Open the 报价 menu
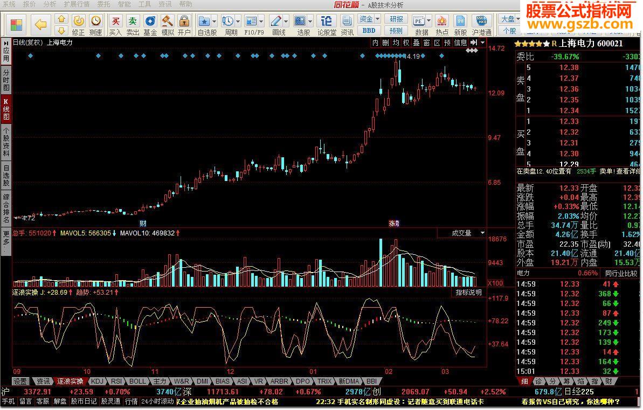Viewport: 643px width, 410px height. click(29, 4)
